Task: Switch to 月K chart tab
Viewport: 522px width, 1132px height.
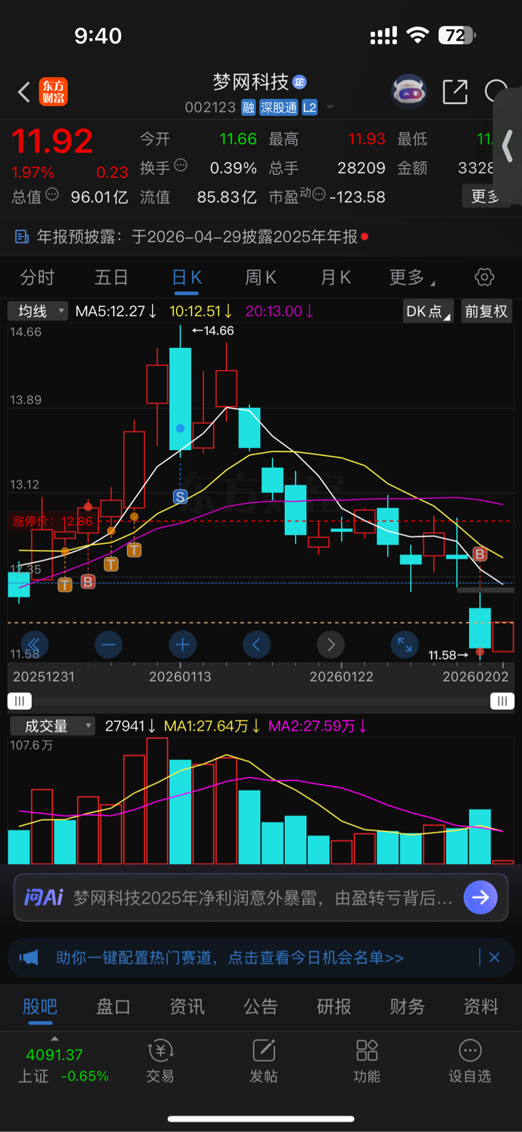Action: point(335,277)
